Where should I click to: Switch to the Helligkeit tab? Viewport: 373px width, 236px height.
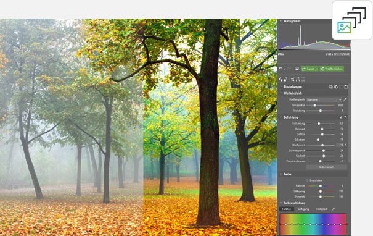point(321,209)
